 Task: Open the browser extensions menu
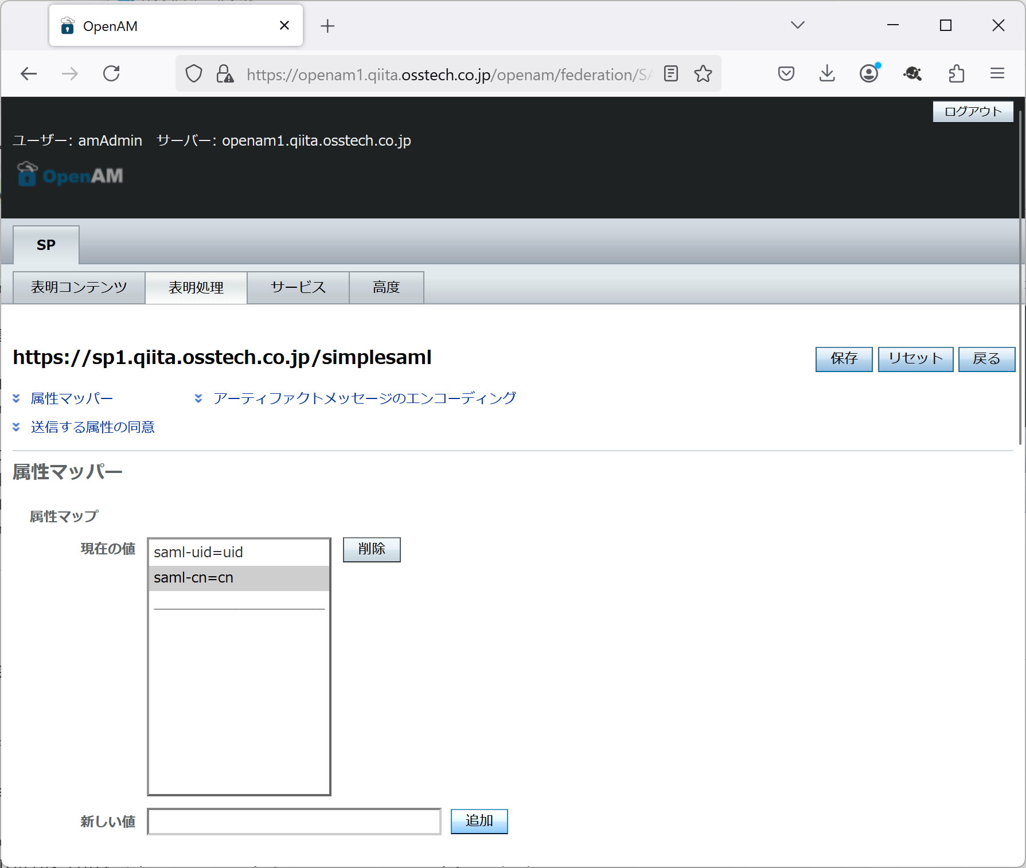(955, 73)
